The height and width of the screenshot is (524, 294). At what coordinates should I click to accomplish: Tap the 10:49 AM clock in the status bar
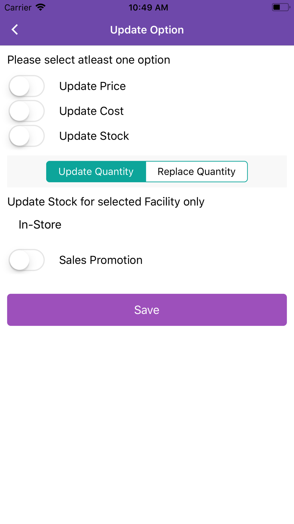(x=148, y=7)
